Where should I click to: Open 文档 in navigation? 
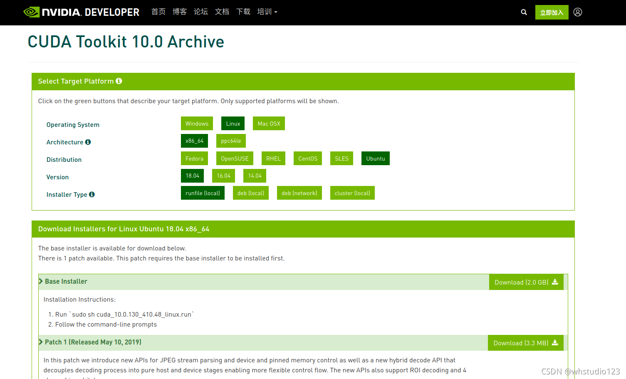(222, 12)
